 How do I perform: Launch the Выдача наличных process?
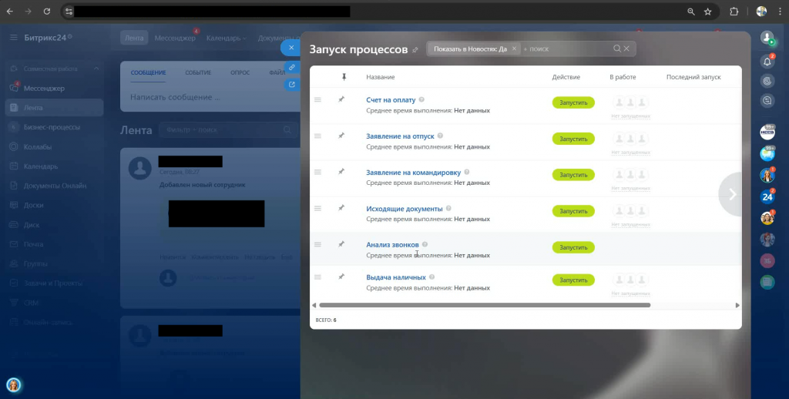pyautogui.click(x=573, y=280)
